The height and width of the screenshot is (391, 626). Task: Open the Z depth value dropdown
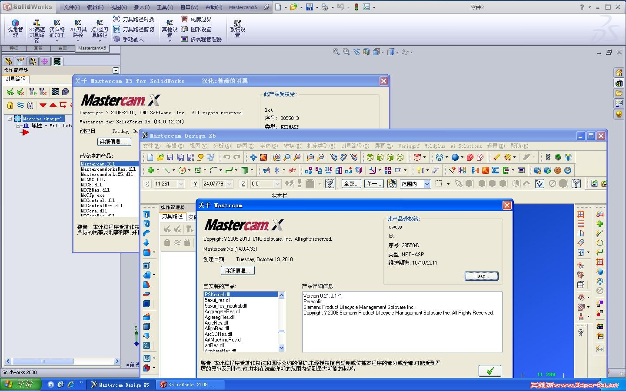pyautogui.click(x=277, y=184)
